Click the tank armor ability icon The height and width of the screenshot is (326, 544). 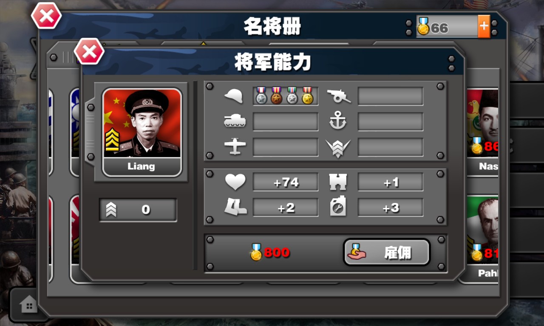(235, 122)
